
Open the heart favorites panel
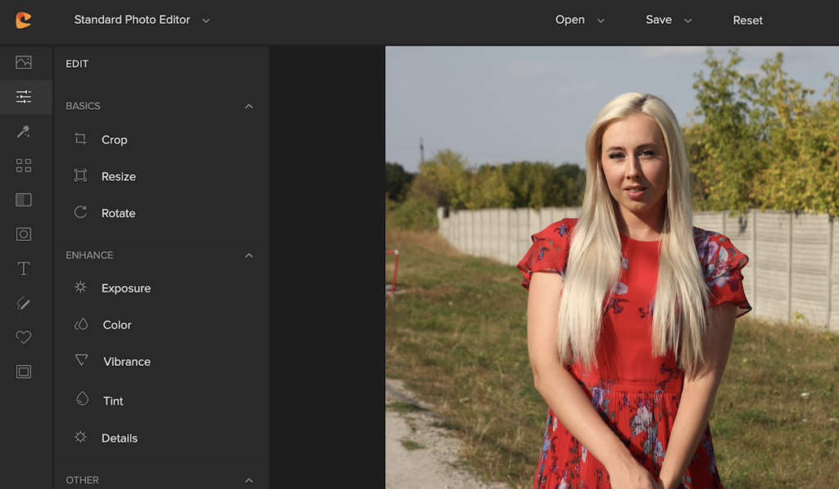(24, 337)
